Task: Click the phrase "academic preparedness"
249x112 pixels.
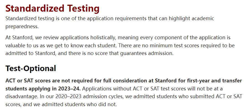Action: (194, 19)
